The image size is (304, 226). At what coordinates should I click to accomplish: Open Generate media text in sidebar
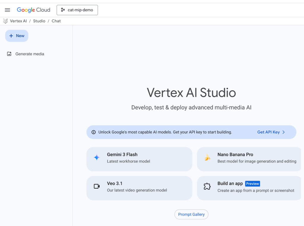pos(30,54)
